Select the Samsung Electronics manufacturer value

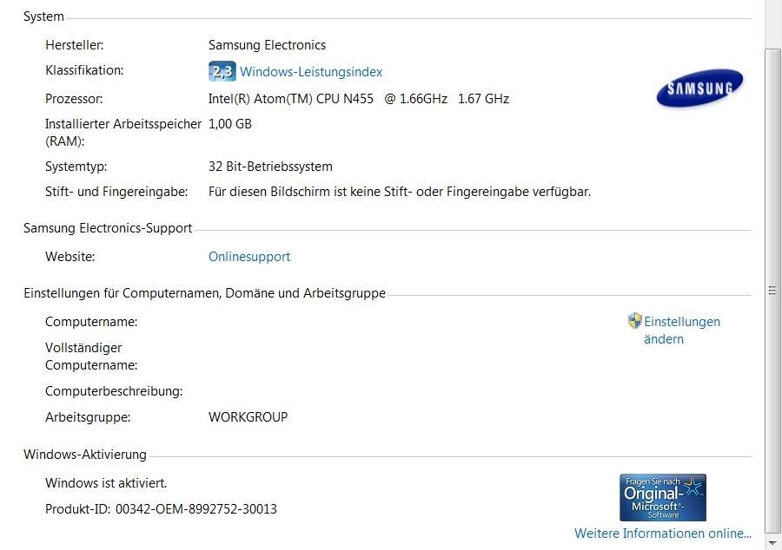coord(267,45)
